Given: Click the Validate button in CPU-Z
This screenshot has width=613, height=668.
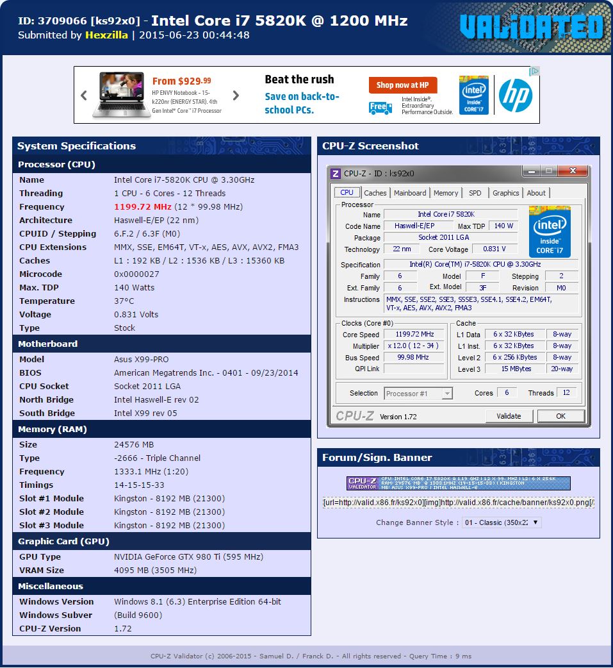Looking at the screenshot, I should (509, 416).
